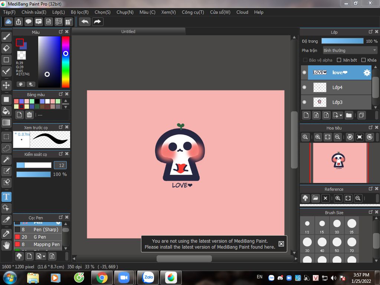The width and height of the screenshot is (380, 285).
Task: Hide the Lớp4 layer
Action: (x=304, y=87)
